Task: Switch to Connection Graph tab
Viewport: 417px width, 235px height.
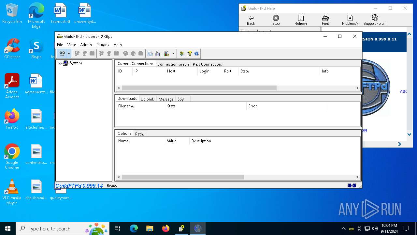Action: coord(173,64)
